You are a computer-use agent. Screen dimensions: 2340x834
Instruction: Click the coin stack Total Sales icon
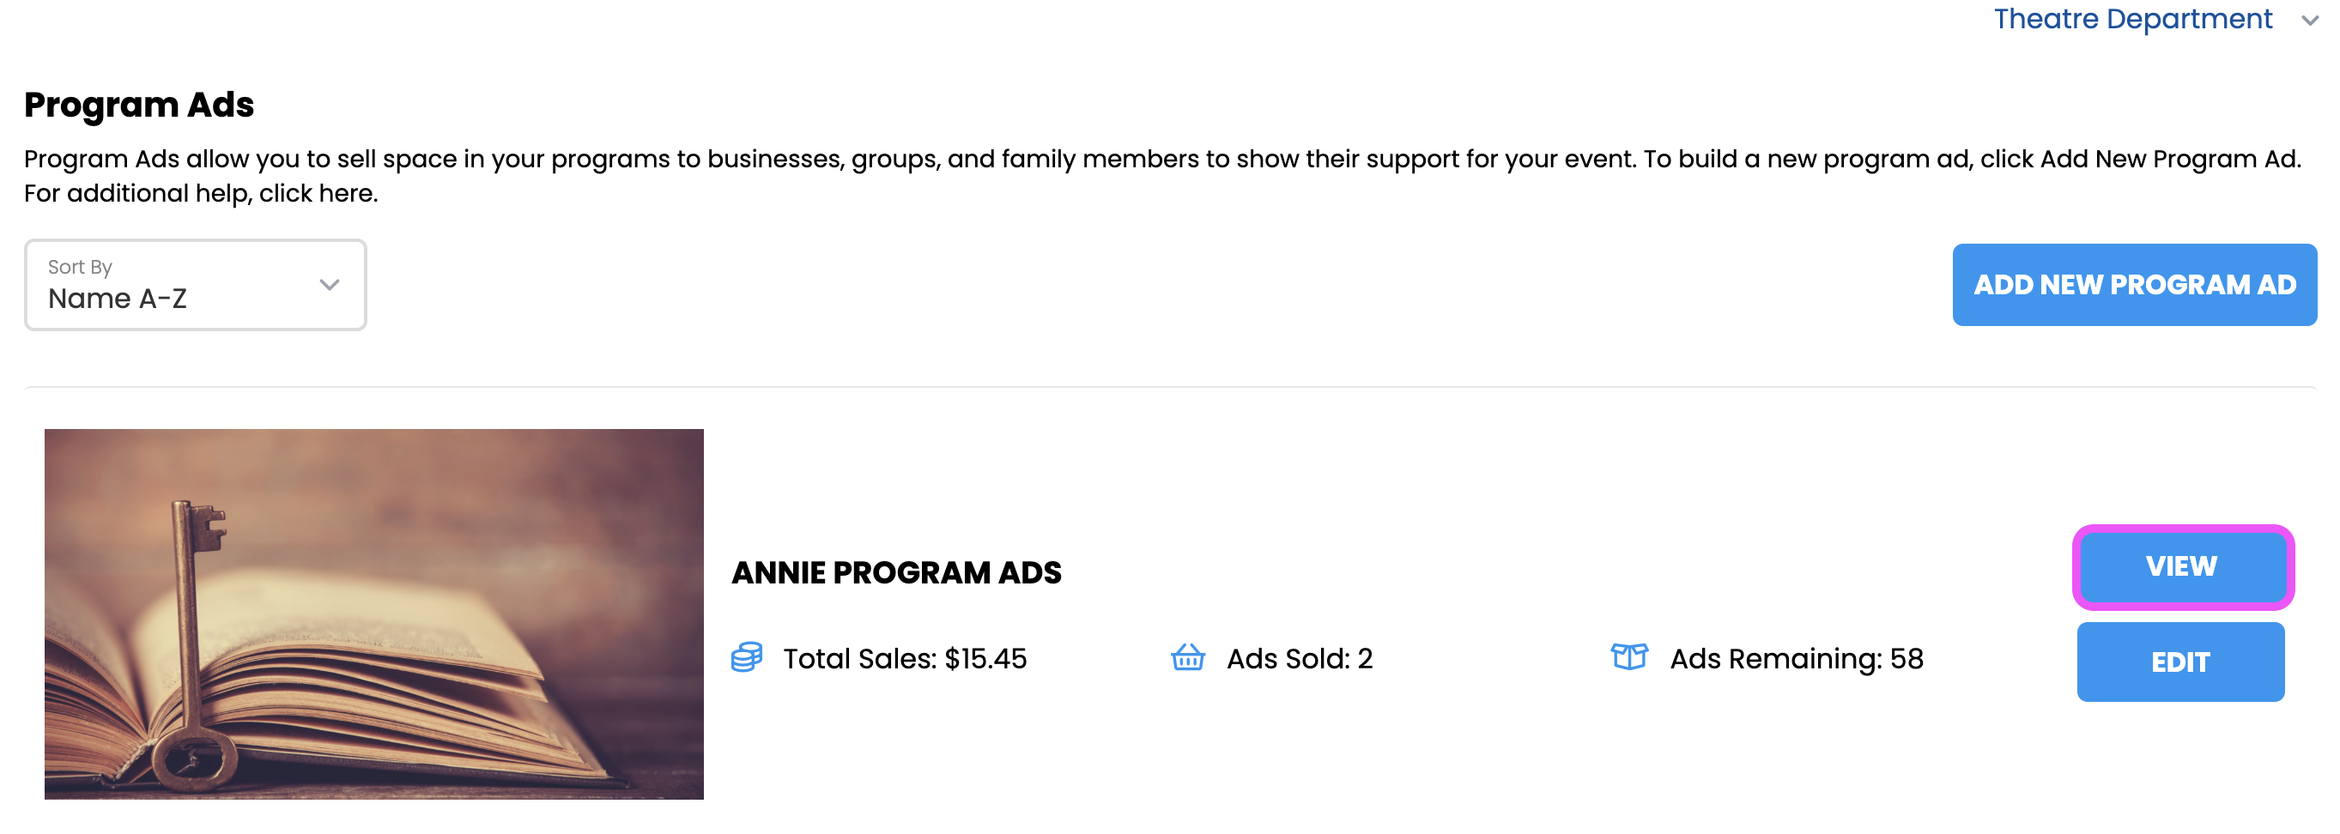(746, 658)
